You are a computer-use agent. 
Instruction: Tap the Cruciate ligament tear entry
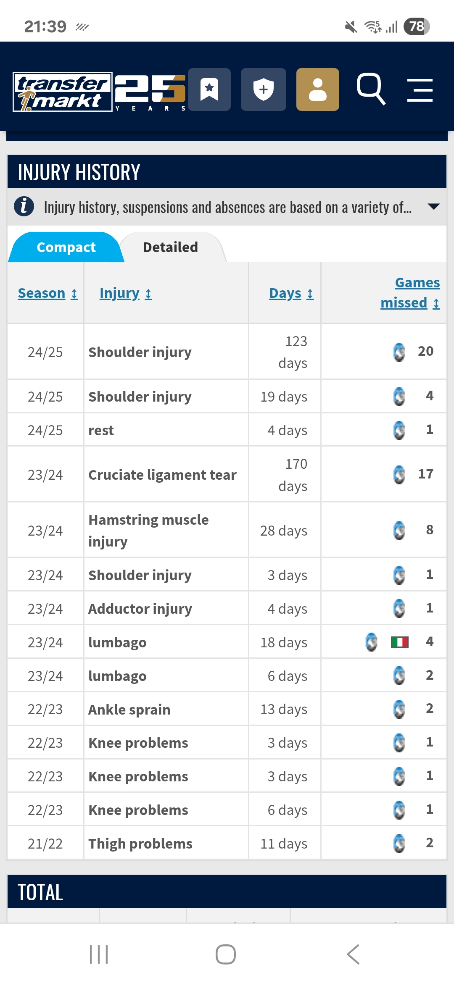tap(162, 475)
